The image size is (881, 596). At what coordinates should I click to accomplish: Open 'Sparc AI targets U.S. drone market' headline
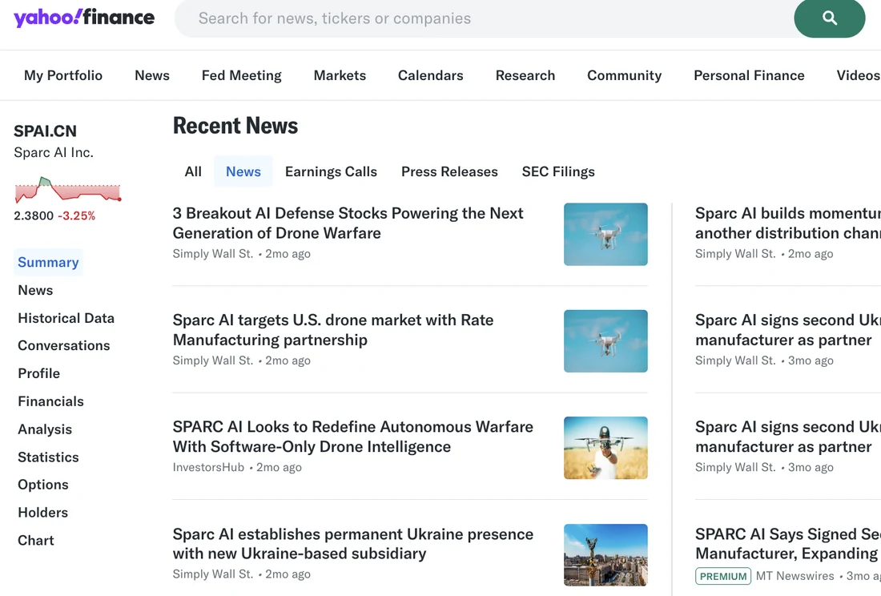click(332, 330)
